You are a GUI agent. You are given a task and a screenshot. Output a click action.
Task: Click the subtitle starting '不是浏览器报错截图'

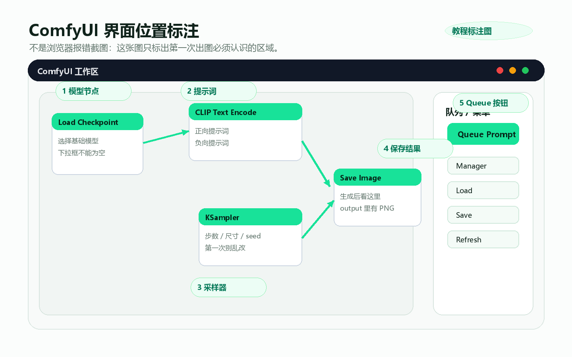[x=154, y=48]
